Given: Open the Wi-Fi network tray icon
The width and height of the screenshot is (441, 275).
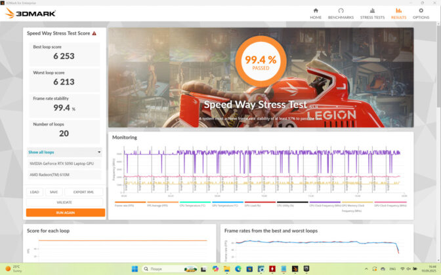Looking at the screenshot, I should [402, 269].
